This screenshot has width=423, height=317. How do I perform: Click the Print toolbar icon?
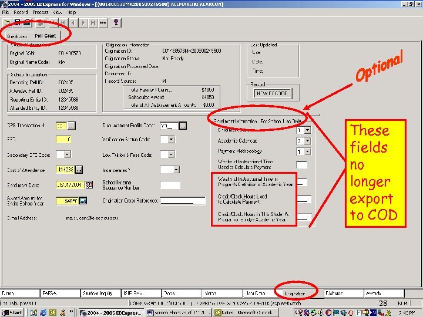click(27, 23)
